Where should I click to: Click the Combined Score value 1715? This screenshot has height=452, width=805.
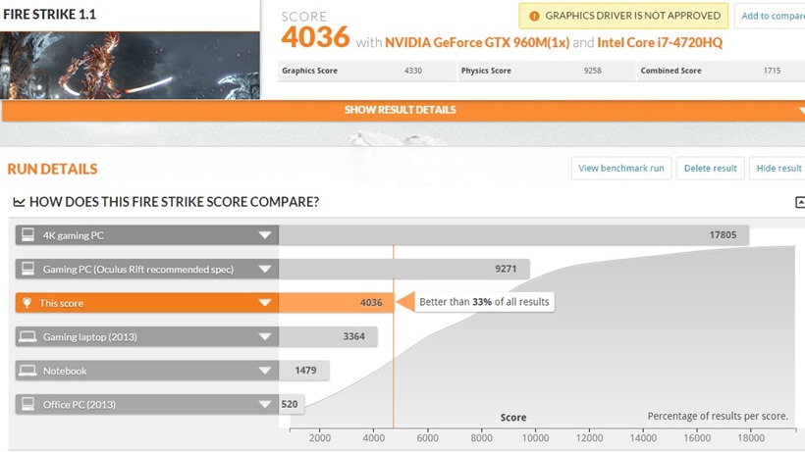click(772, 71)
